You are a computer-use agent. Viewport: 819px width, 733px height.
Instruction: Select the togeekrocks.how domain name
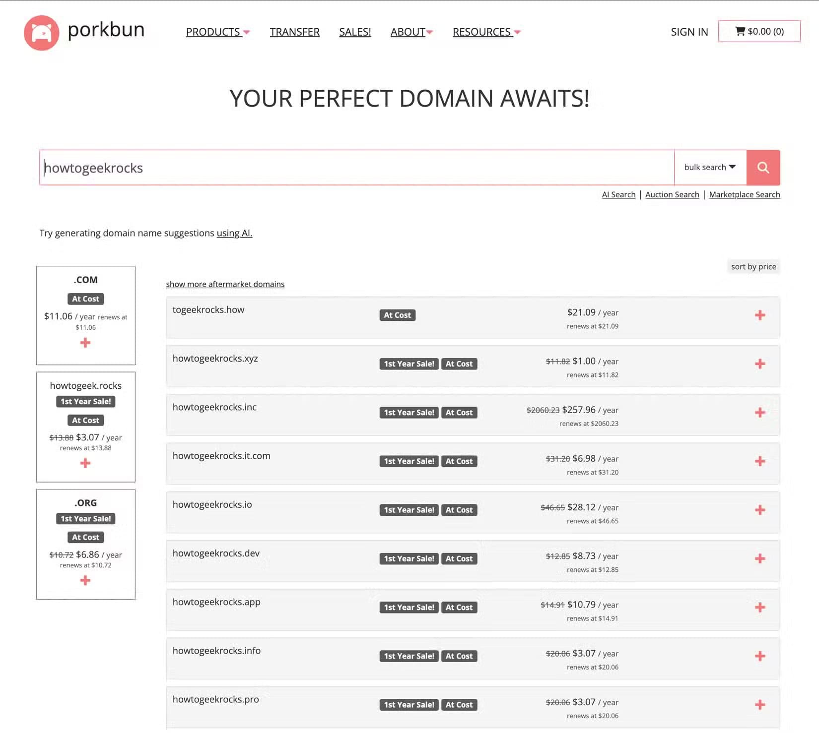pos(208,310)
